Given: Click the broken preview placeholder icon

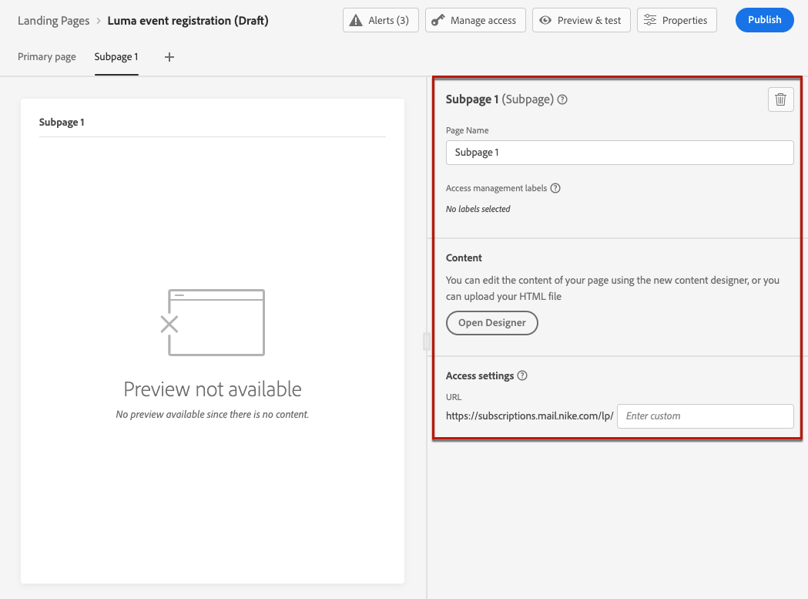Looking at the screenshot, I should [213, 322].
